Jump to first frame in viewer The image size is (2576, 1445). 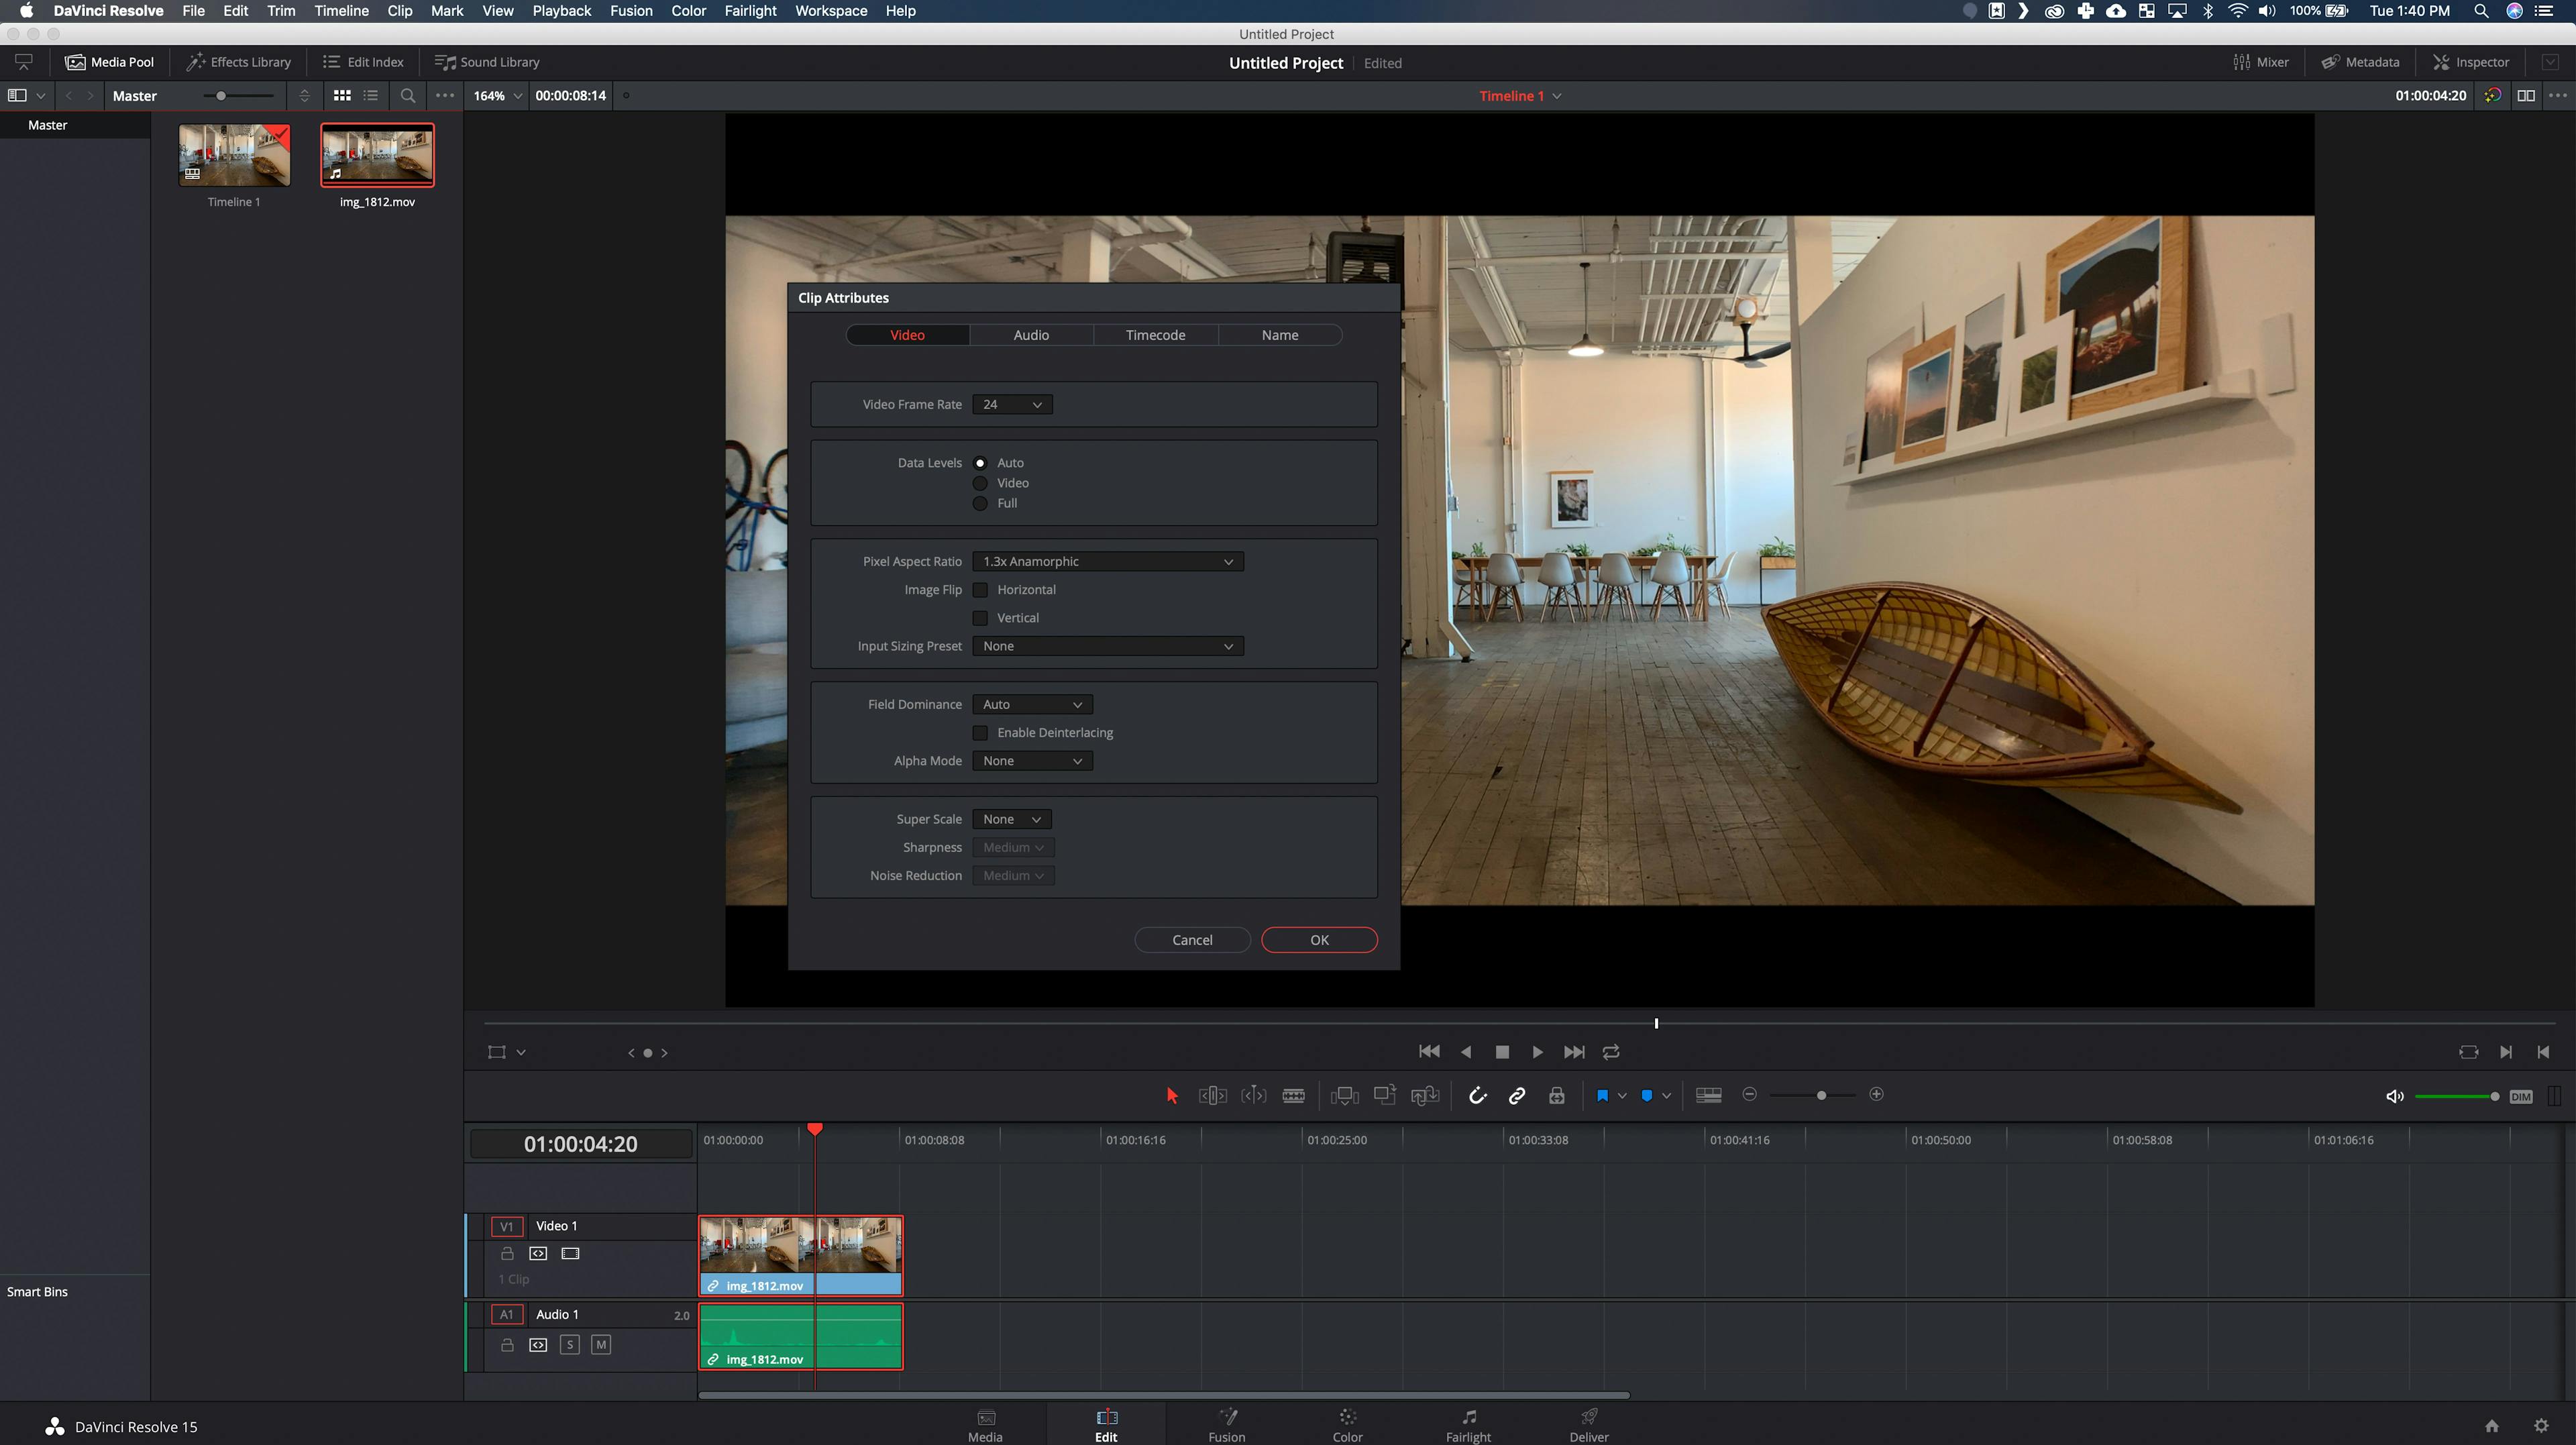(x=1429, y=1051)
